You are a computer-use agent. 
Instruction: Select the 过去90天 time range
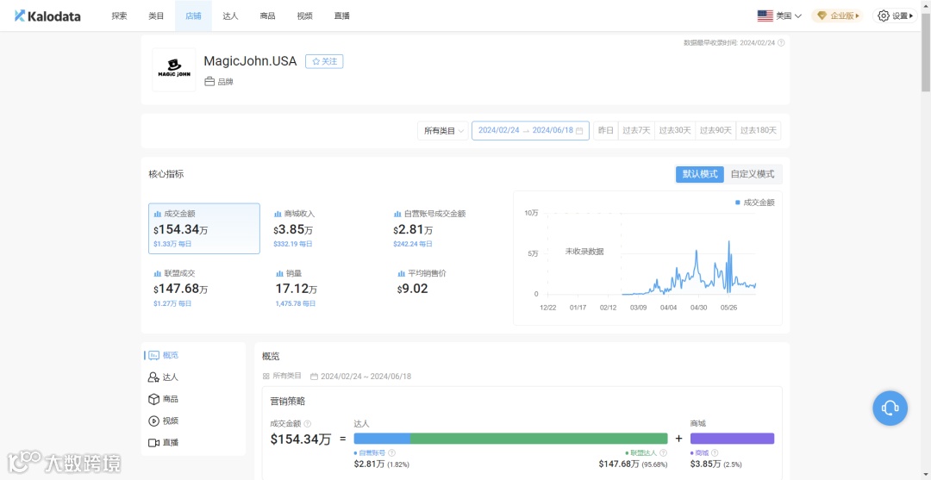point(715,130)
